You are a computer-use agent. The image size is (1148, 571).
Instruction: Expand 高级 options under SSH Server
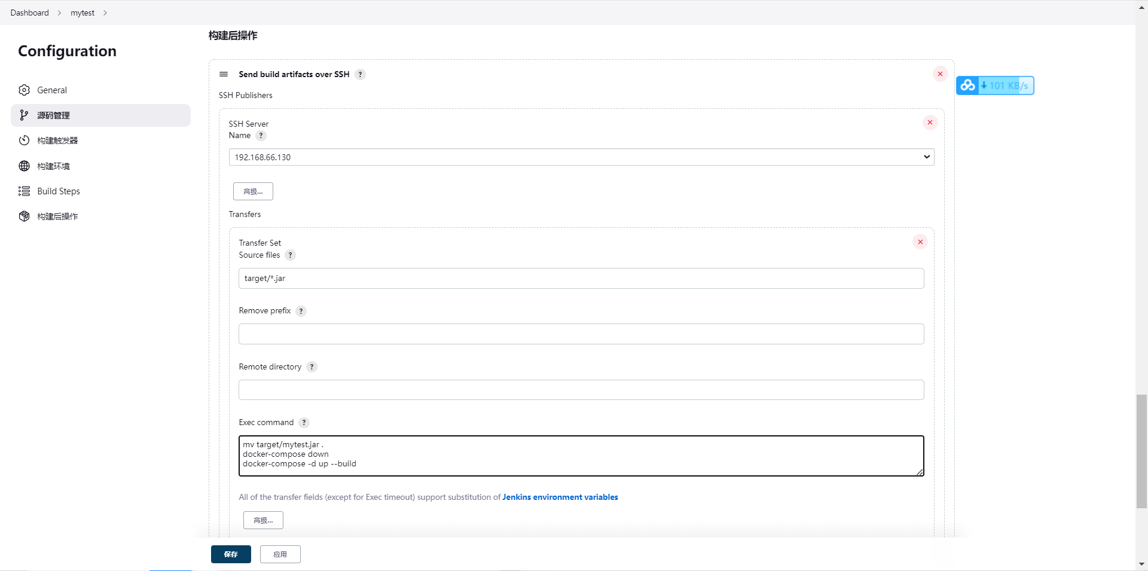253,191
